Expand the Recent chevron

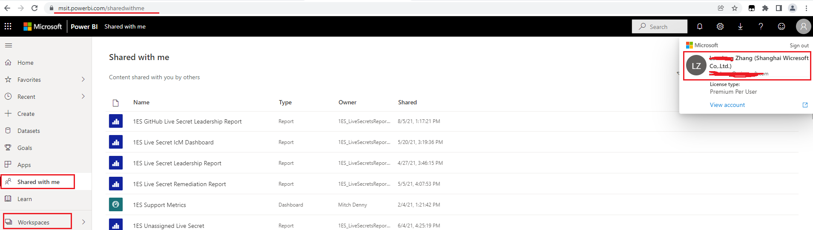coord(83,96)
